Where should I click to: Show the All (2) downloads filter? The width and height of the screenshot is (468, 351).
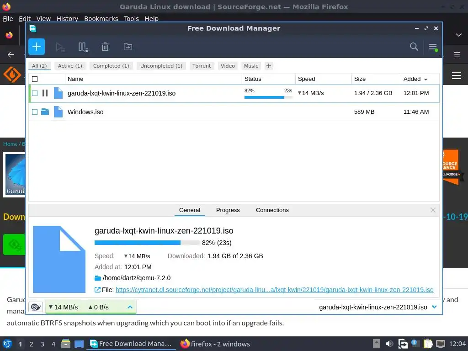click(x=39, y=66)
